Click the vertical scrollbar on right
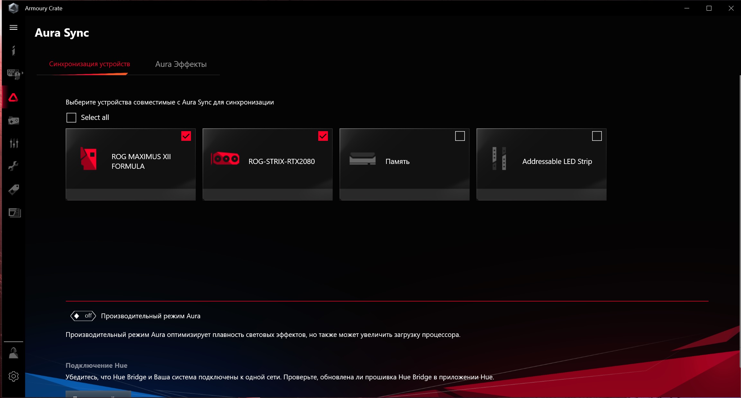 click(x=740, y=222)
